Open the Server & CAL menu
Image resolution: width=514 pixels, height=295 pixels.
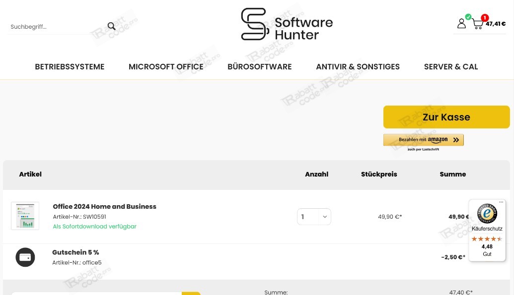(451, 67)
